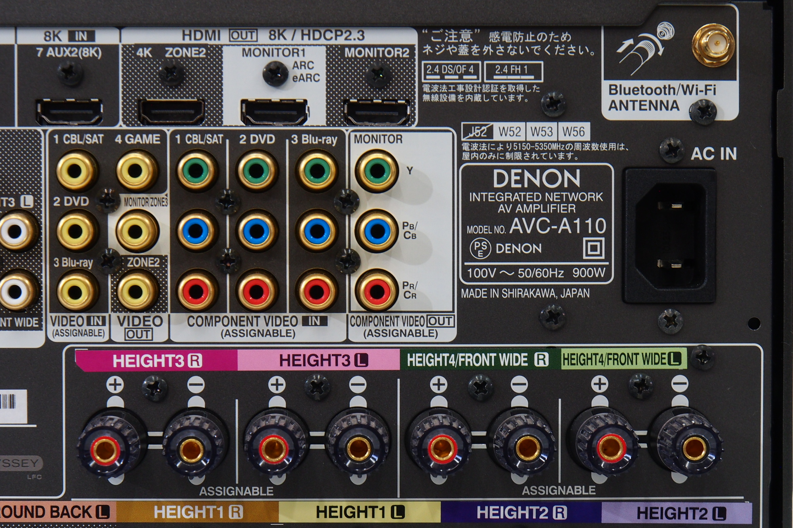Click the pink HEIGHT3 R label
Screen dimensions: 793x528
156,361
